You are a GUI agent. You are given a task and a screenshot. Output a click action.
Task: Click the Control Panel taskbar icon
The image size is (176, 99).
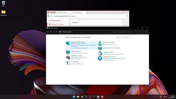pyautogui.click(x=98, y=97)
